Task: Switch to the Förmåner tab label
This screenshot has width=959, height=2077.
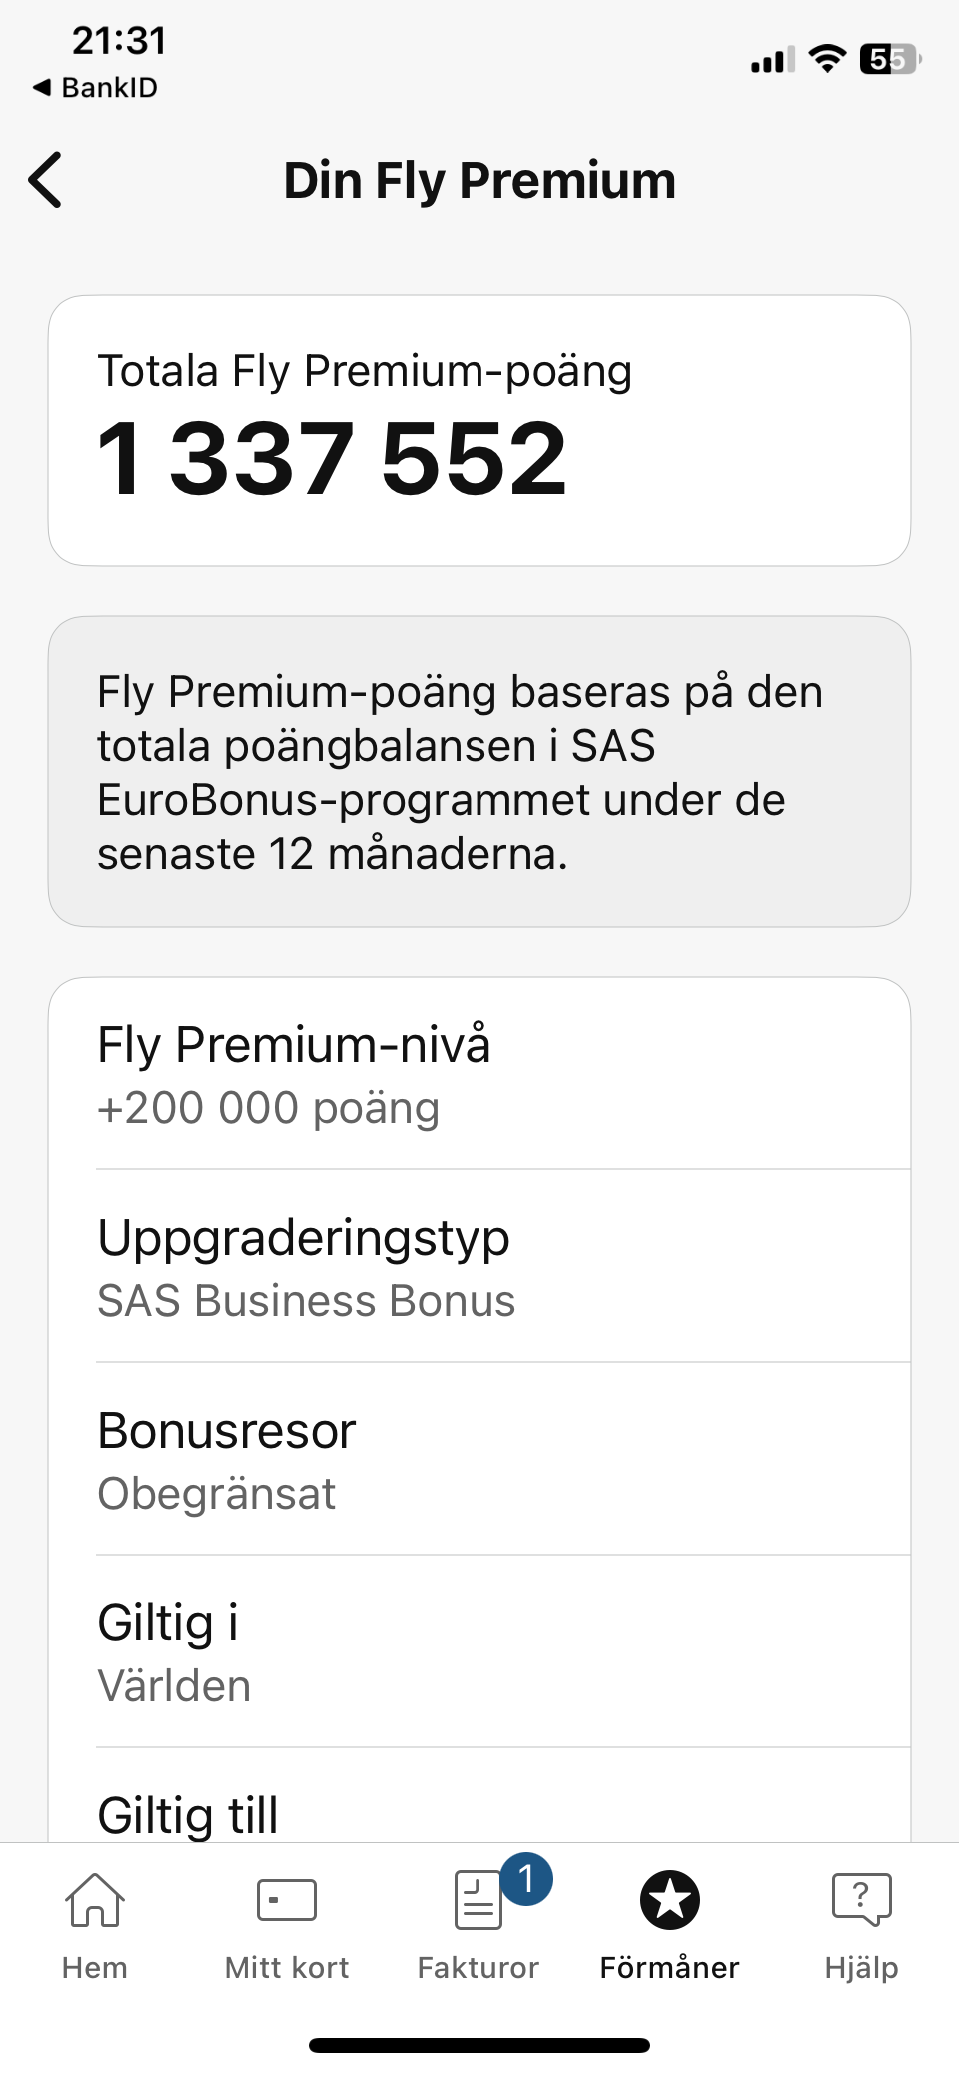Action: click(669, 1967)
